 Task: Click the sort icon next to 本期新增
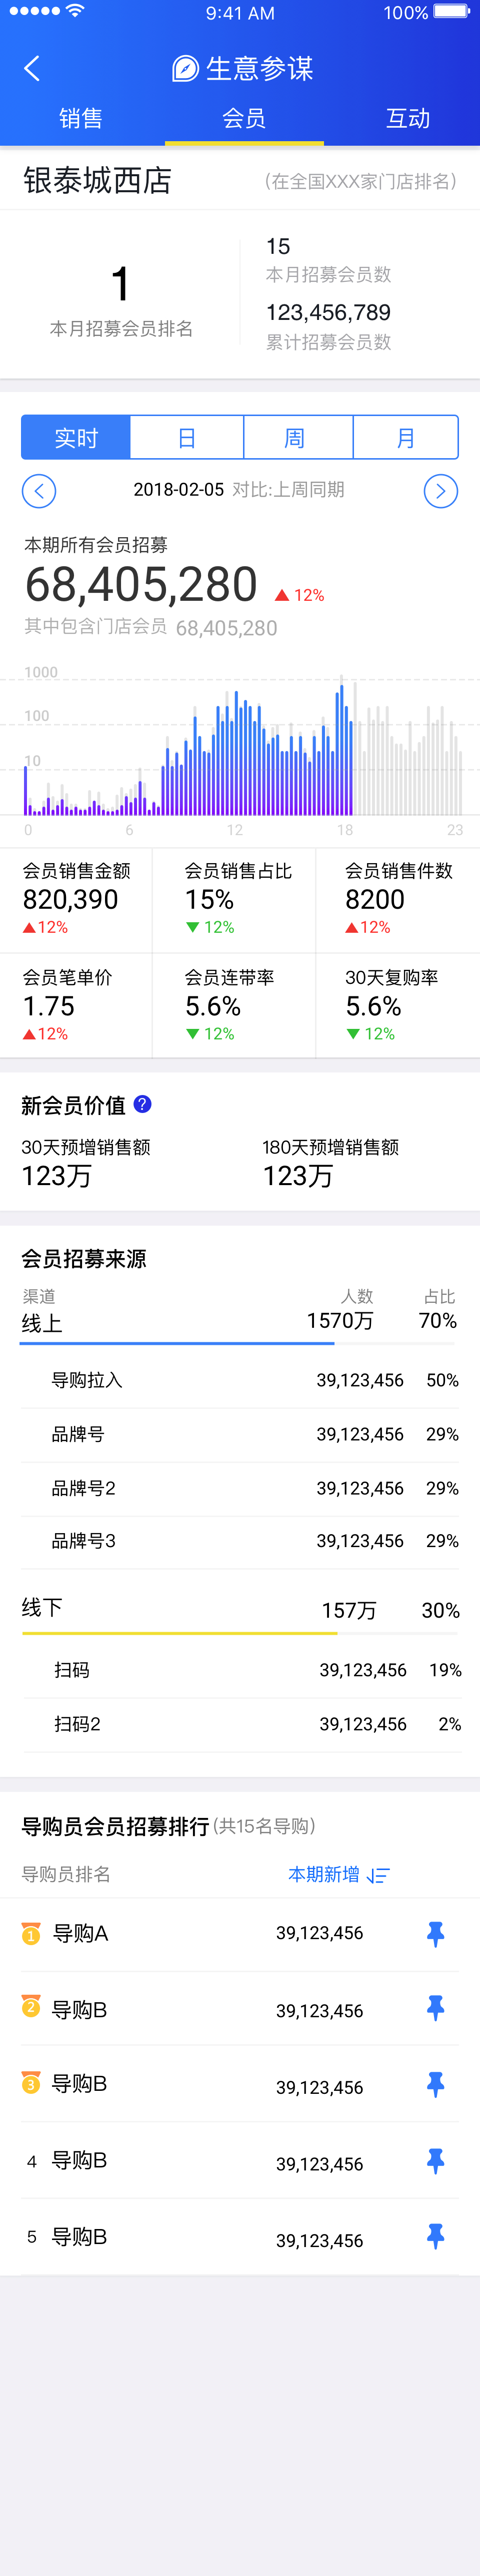tap(378, 1875)
